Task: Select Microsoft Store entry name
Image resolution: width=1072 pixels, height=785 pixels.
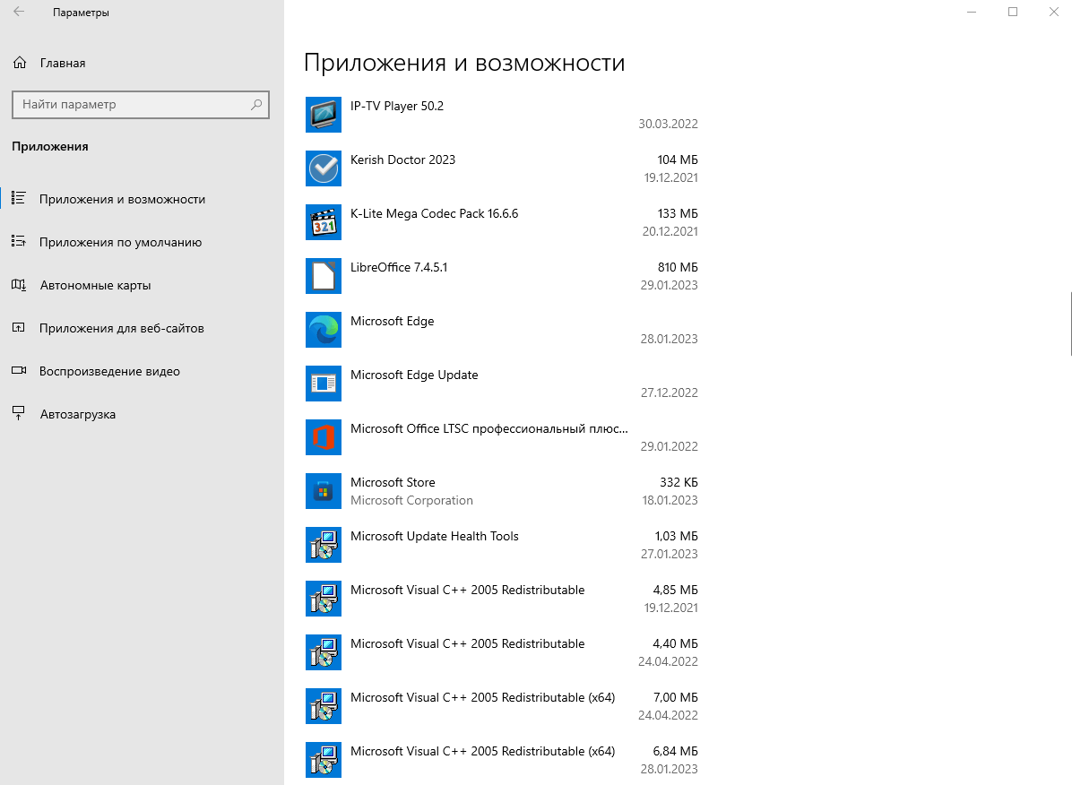Action: pos(393,483)
